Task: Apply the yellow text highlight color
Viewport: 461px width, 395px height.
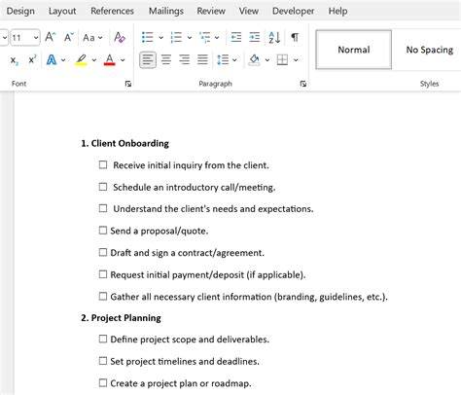Action: tap(81, 60)
